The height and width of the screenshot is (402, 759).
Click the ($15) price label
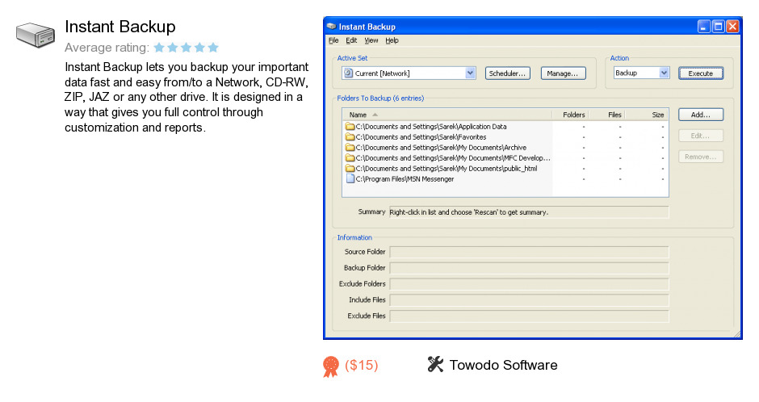pos(362,365)
